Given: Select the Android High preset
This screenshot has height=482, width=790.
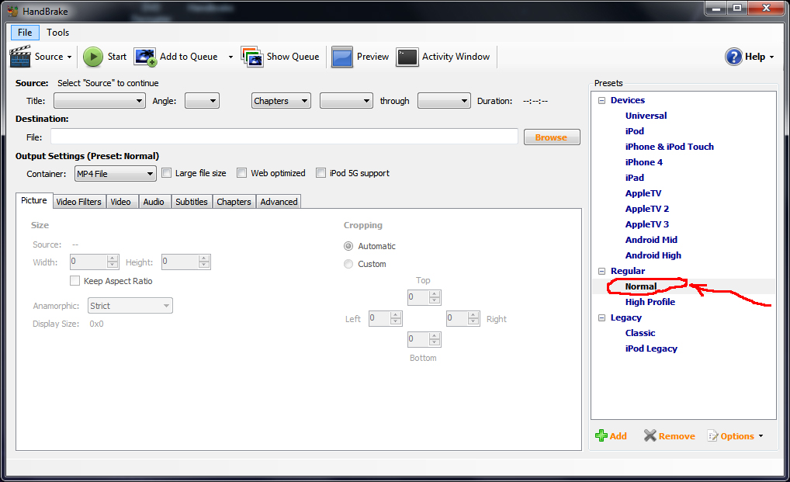Looking at the screenshot, I should click(653, 255).
